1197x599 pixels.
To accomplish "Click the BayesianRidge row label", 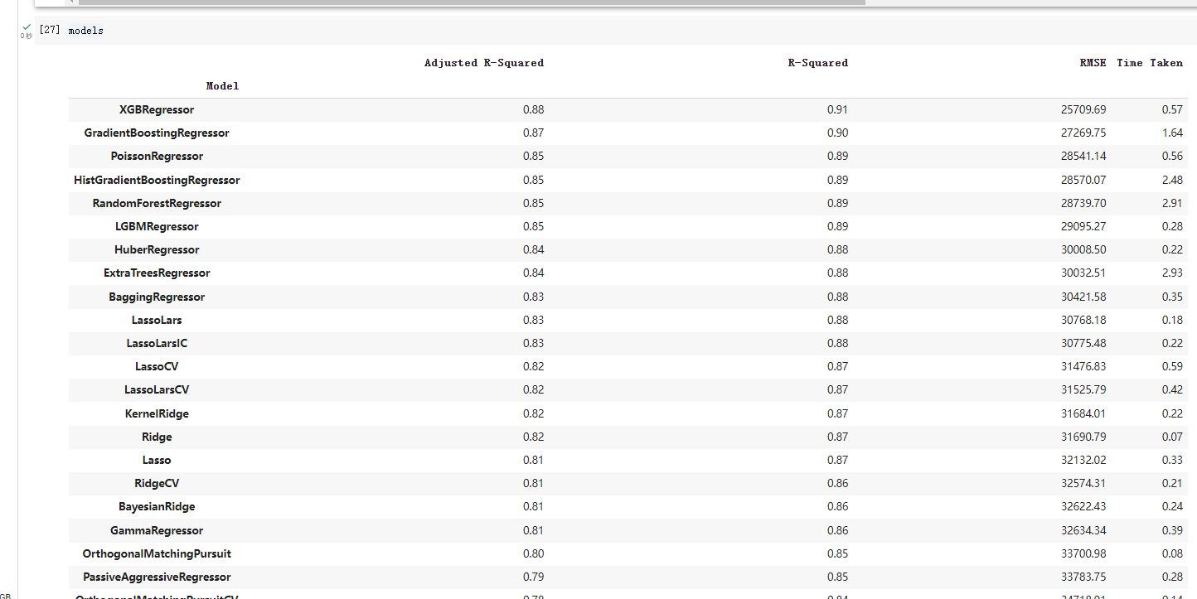I will (x=157, y=506).
